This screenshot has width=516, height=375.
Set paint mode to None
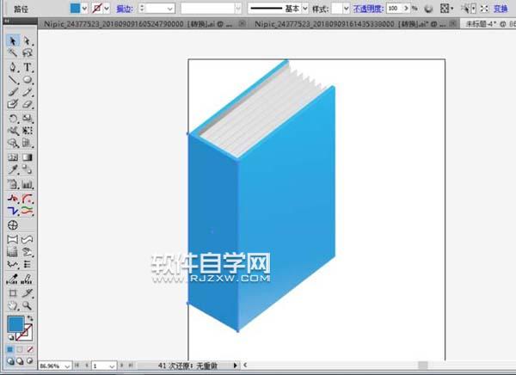pos(30,349)
